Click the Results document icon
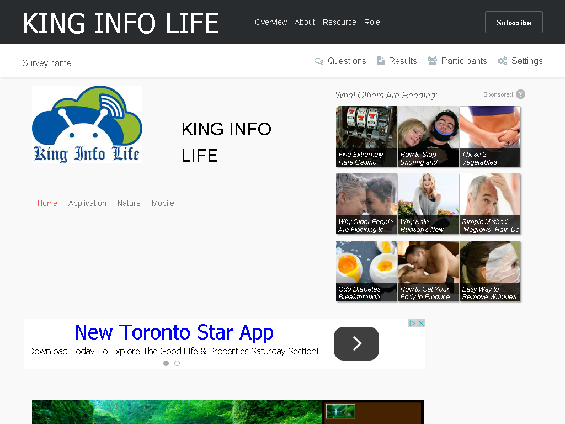Image resolution: width=565 pixels, height=424 pixels. pyautogui.click(x=381, y=61)
